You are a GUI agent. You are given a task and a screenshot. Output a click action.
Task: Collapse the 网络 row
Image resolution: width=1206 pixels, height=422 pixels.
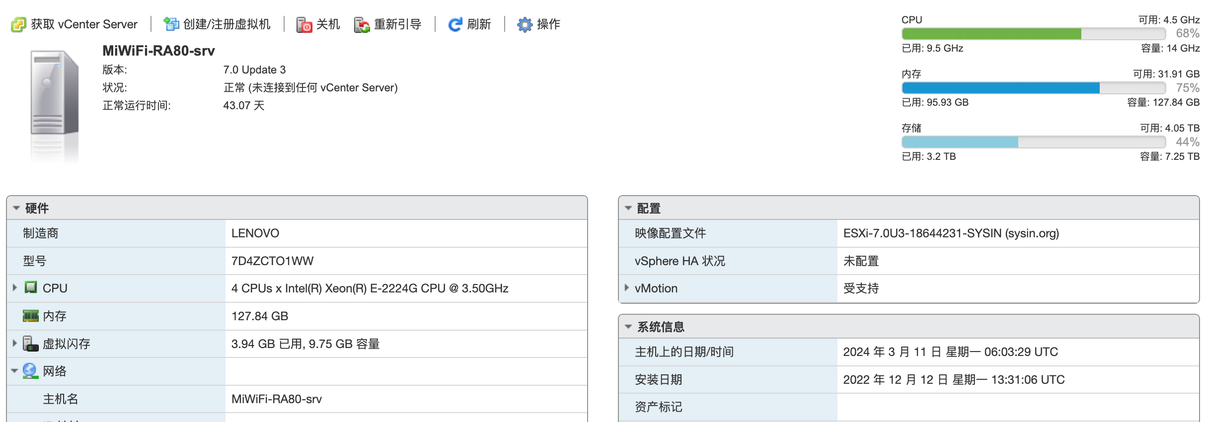[x=15, y=371]
